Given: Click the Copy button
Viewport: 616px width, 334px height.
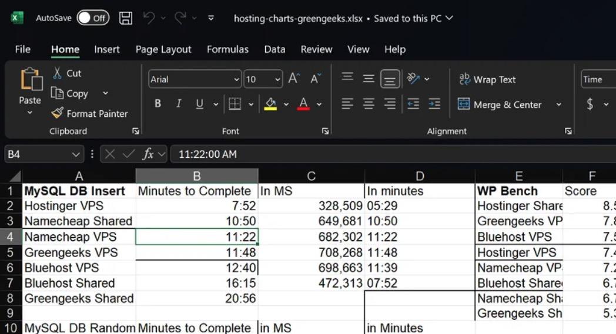Looking at the screenshot, I should 69,93.
